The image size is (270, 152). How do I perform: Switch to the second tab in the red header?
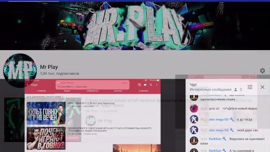click(67, 91)
